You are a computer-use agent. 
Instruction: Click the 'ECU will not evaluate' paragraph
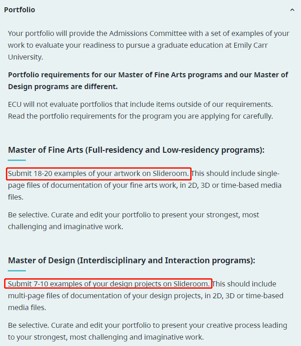[x=140, y=110]
